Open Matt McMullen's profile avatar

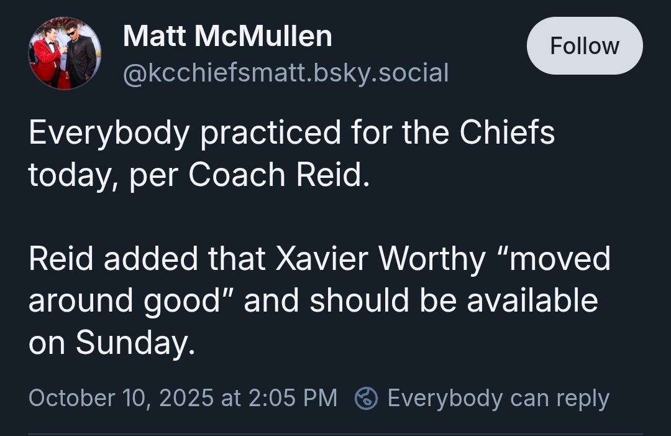[x=65, y=53]
